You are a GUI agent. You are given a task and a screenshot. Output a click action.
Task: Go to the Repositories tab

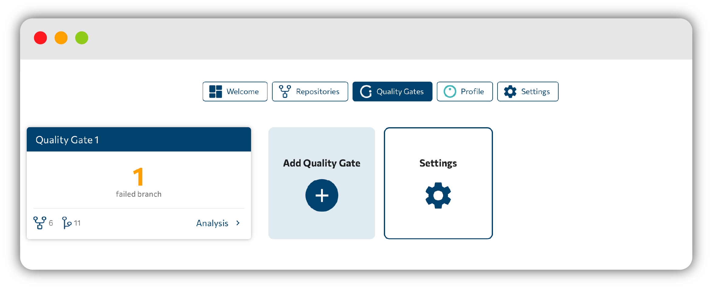pyautogui.click(x=310, y=91)
